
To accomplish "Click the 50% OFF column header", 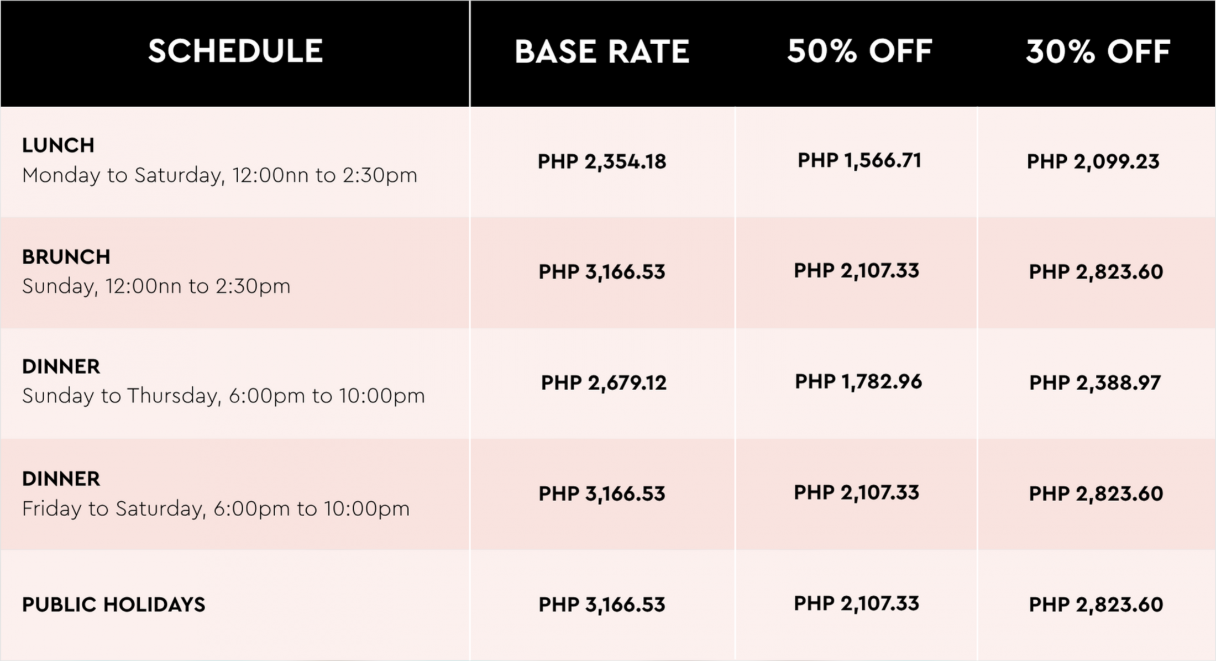I will [x=859, y=51].
